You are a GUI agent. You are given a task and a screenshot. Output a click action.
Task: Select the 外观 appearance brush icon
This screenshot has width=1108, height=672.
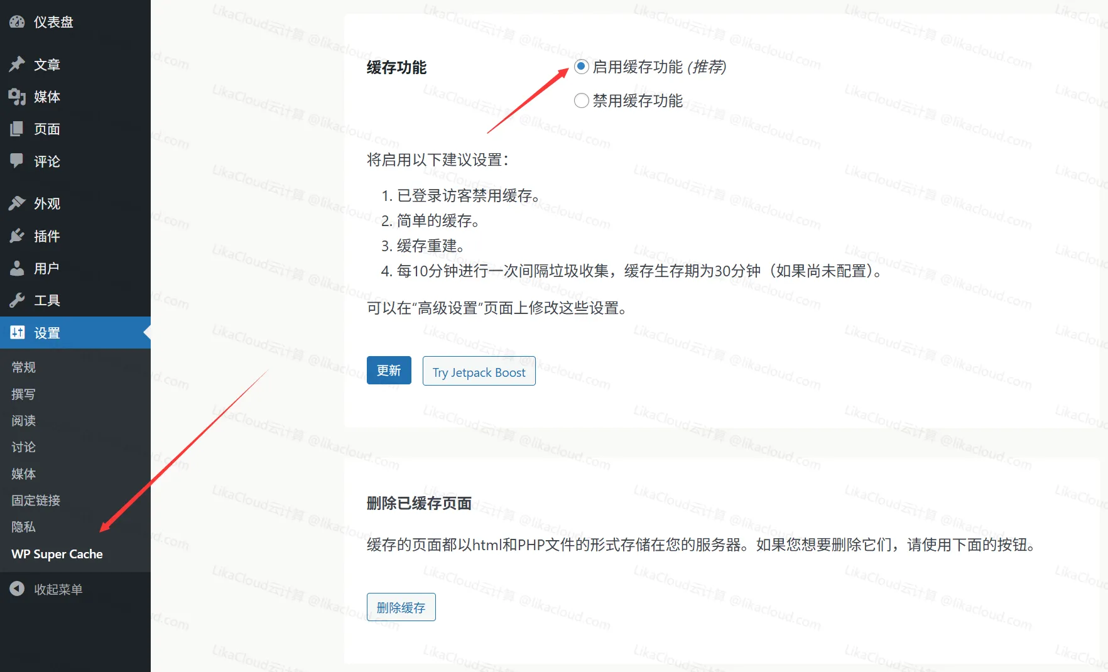(17, 203)
